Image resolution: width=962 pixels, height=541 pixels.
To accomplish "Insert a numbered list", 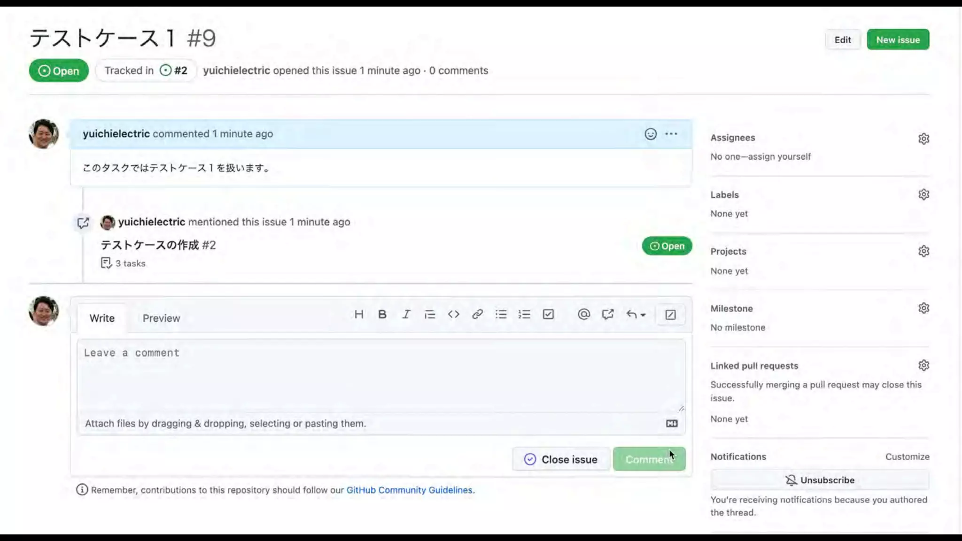I will [x=524, y=315].
